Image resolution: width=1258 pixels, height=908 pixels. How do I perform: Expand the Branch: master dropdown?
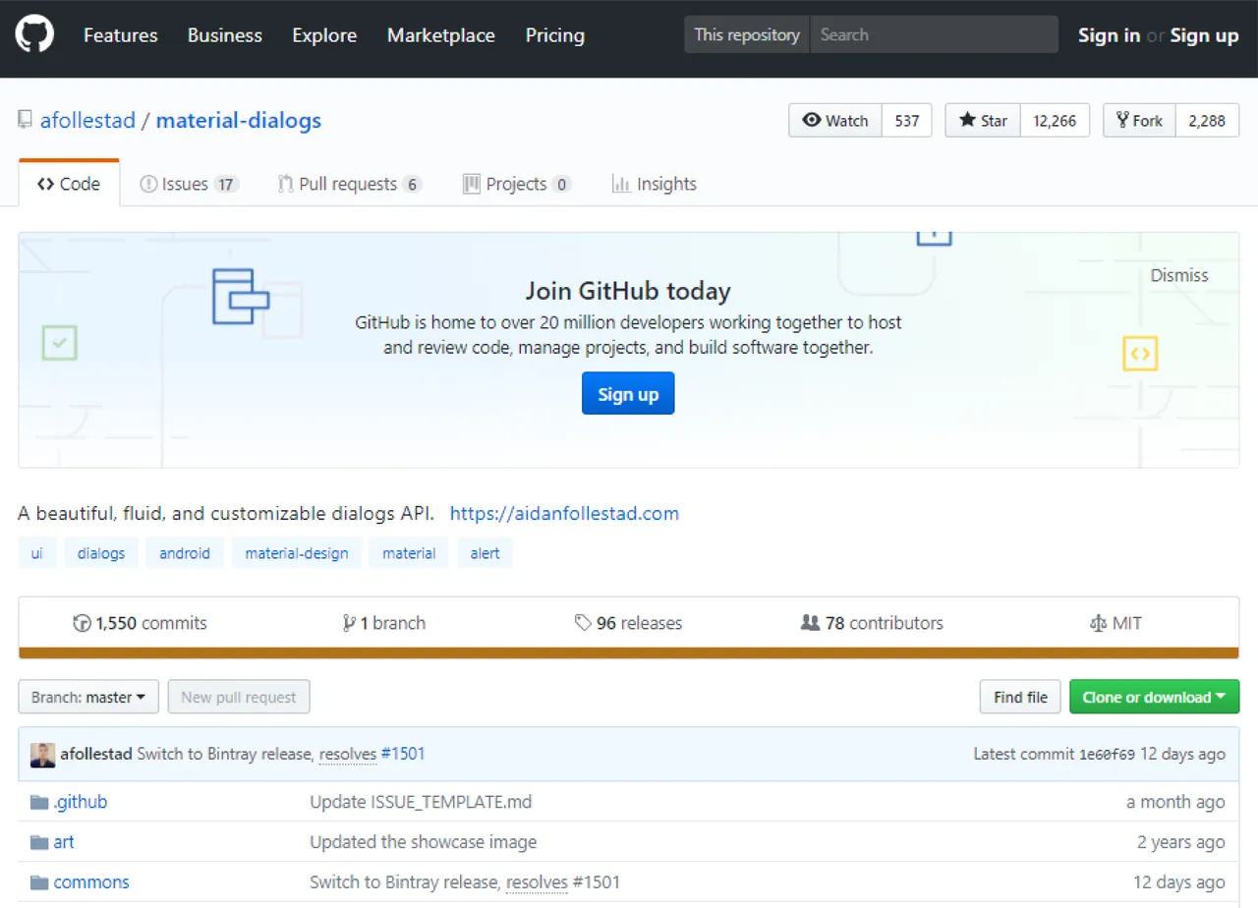point(88,697)
